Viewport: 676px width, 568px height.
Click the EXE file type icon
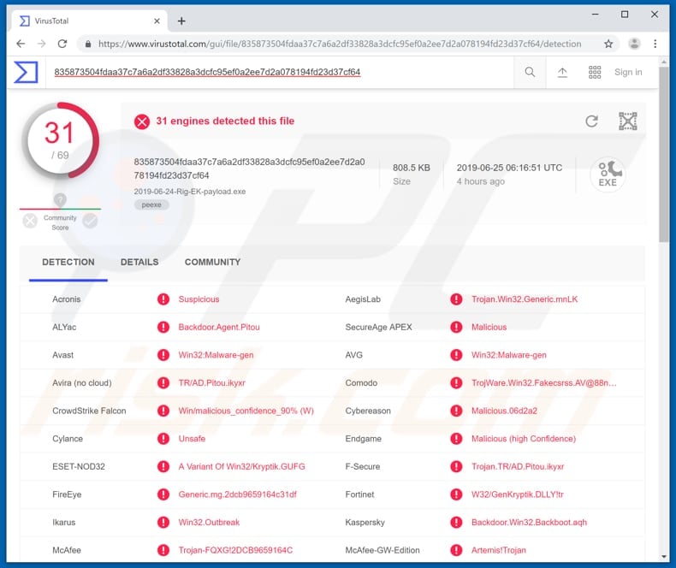coord(608,175)
